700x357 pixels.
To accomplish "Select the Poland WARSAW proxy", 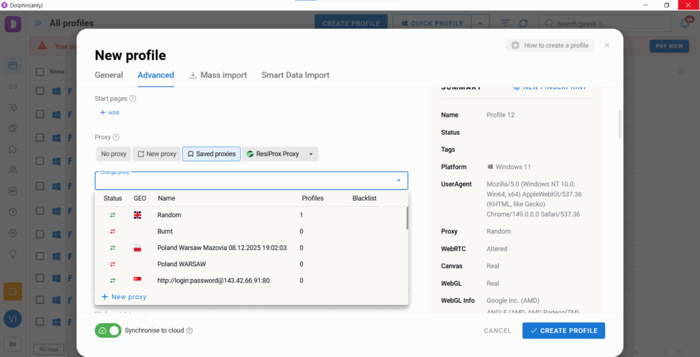I will (250, 264).
